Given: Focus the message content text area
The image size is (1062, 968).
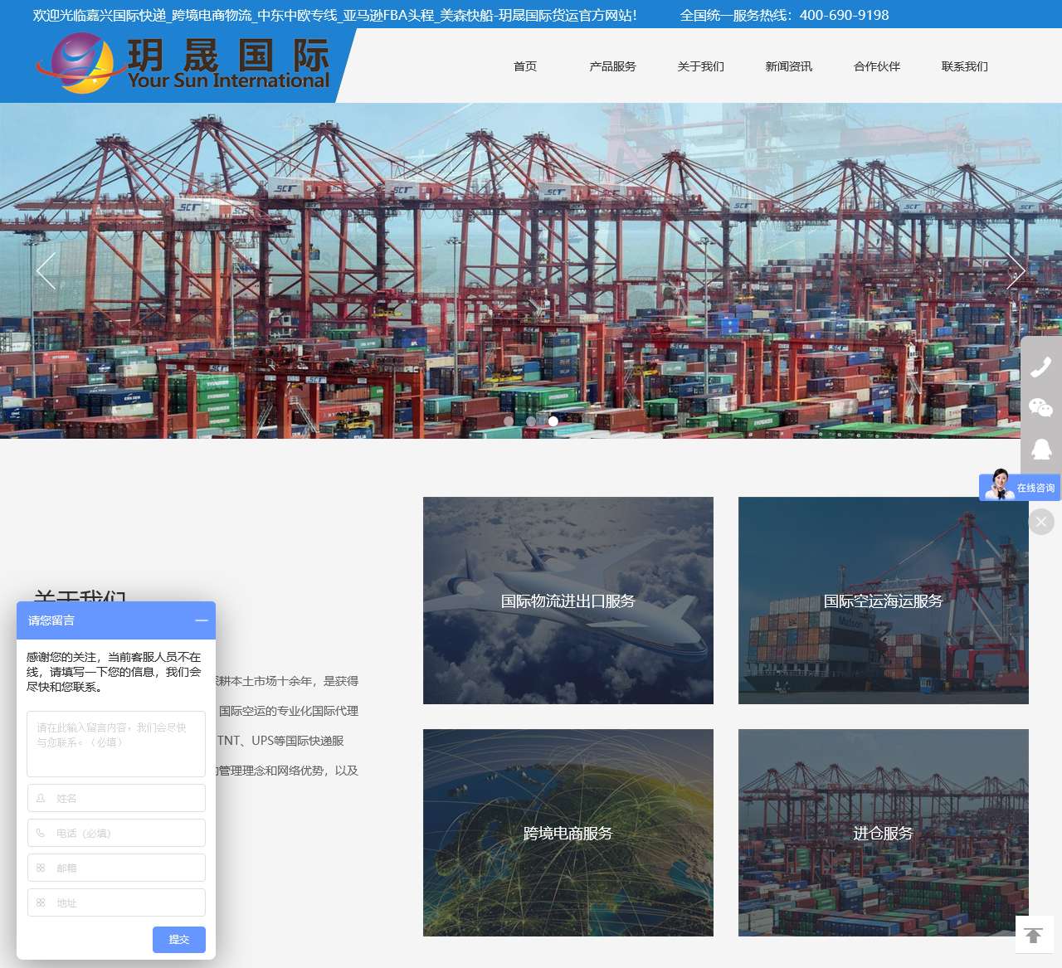Looking at the screenshot, I should pos(116,744).
